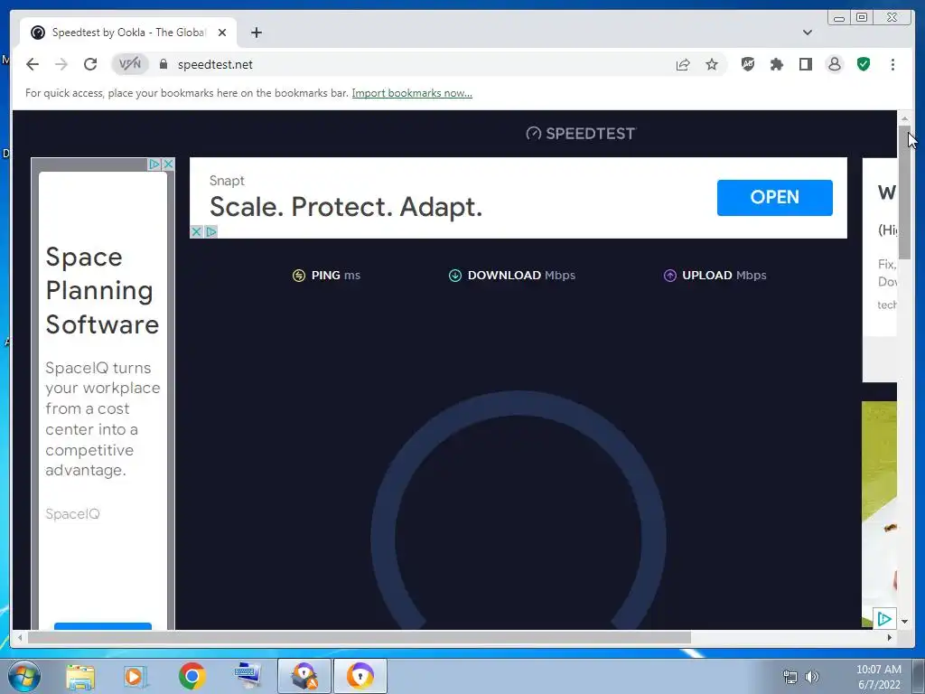Click AdChoices icon on right-side image ad
Viewport: 925px width, 694px height.
pos(884,618)
